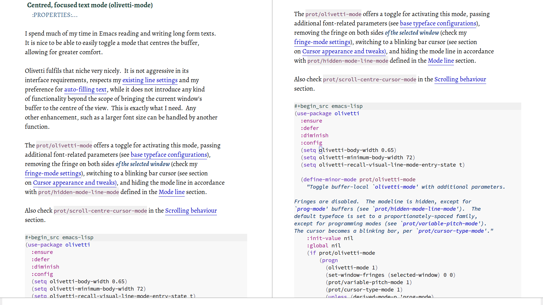The width and height of the screenshot is (543, 305).
Task: Click 'prot/olivetti-mode' inline code in left window
Action: (x=64, y=145)
